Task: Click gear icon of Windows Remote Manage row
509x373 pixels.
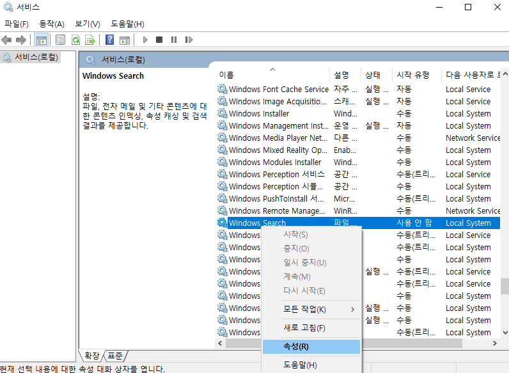Action: click(x=223, y=210)
